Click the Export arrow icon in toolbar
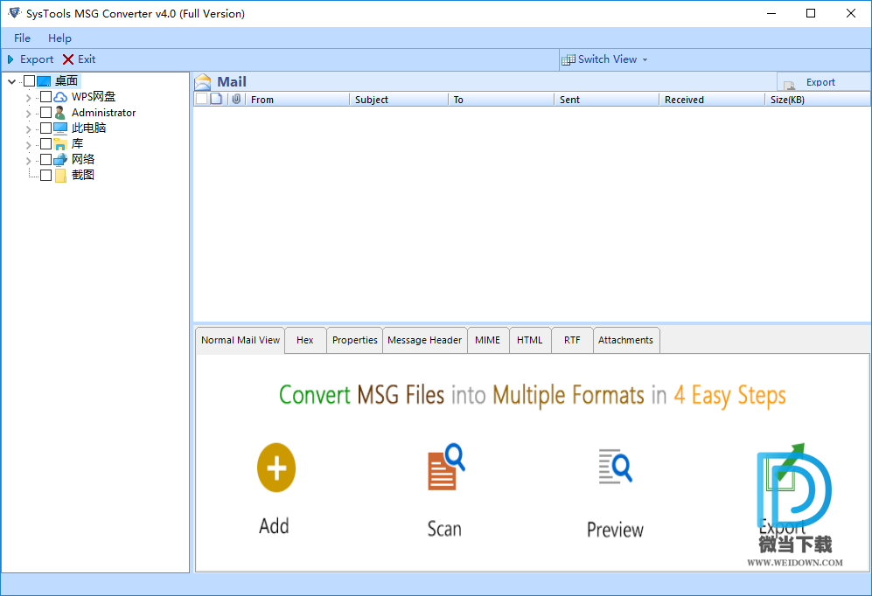The height and width of the screenshot is (596, 872). [10, 59]
